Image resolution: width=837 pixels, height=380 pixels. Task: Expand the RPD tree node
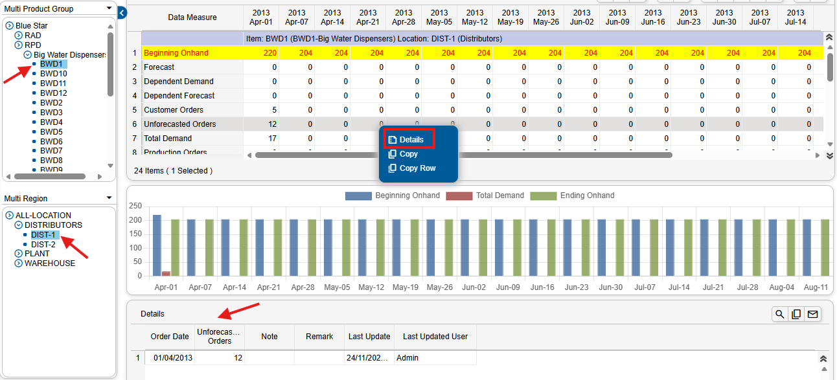19,45
